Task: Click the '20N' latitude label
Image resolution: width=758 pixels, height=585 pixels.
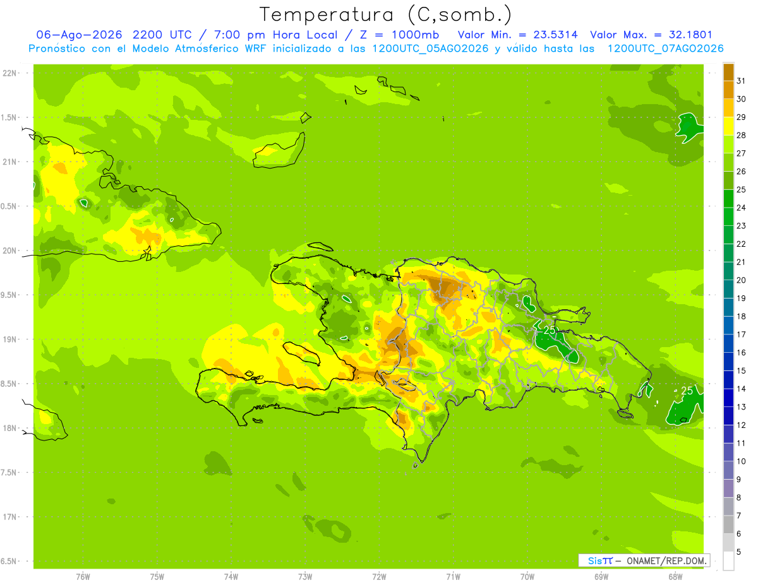Action: click(x=9, y=251)
